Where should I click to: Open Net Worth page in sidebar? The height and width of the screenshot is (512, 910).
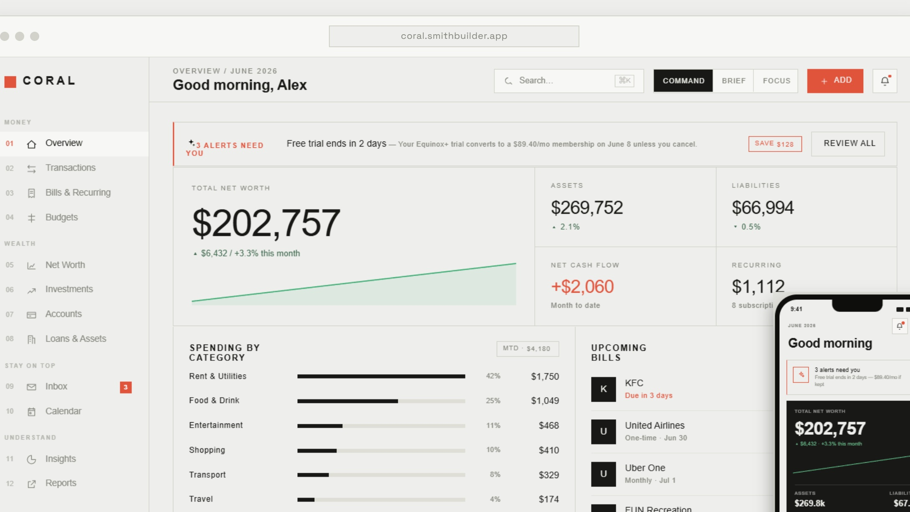tap(74, 265)
